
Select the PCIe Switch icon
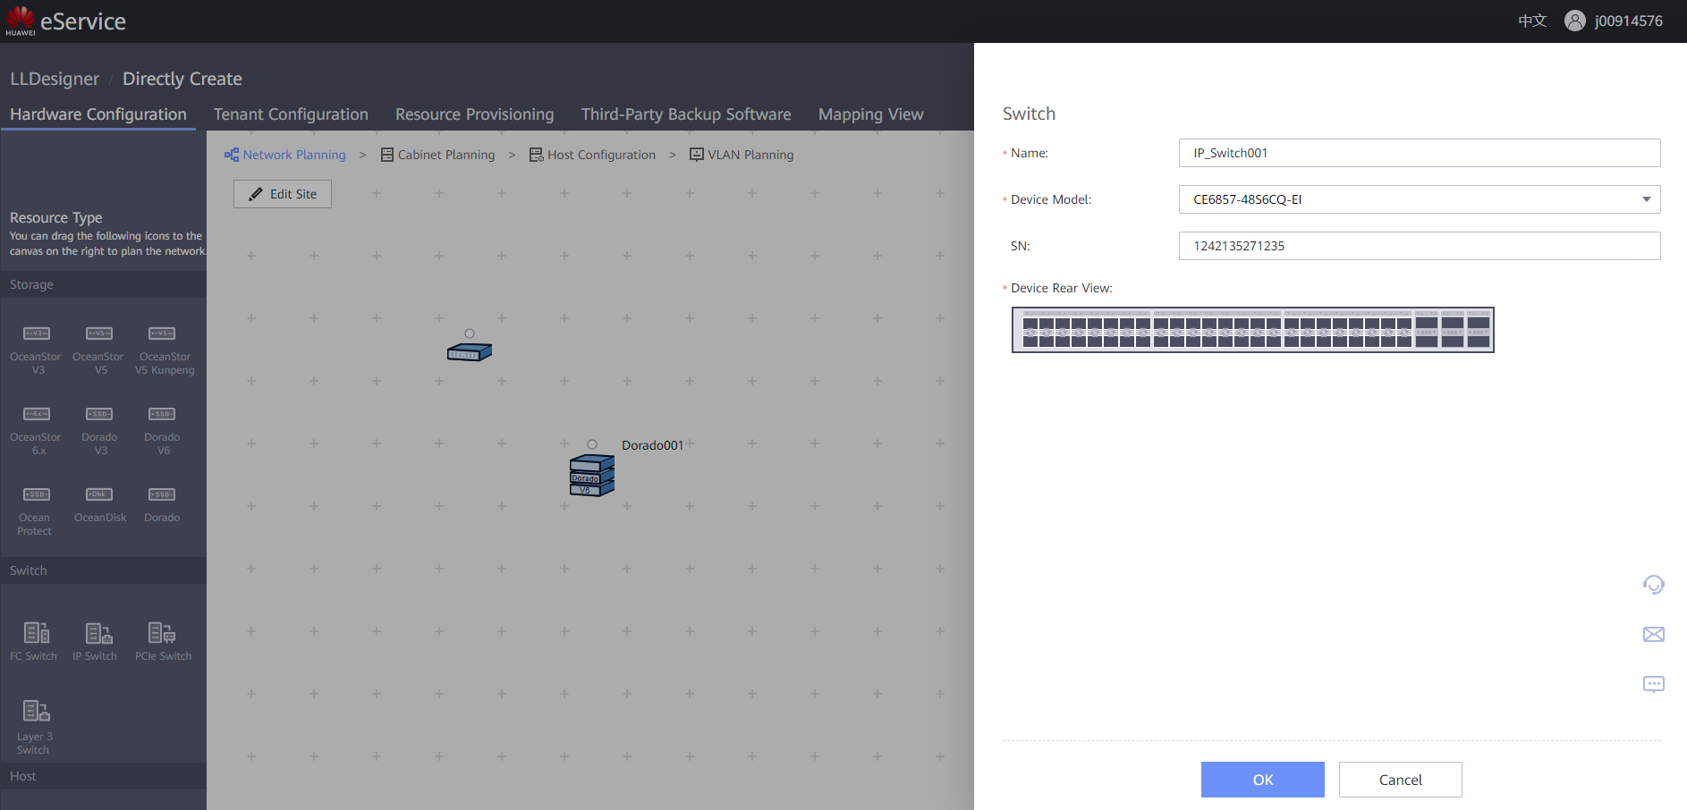(x=162, y=633)
